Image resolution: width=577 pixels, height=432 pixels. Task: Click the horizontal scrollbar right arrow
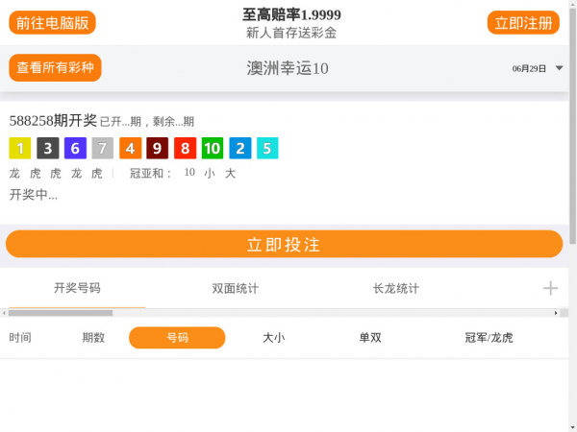(x=556, y=313)
